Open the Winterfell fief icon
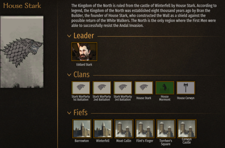This screenshot has width=225, height=148. [x=103, y=129]
